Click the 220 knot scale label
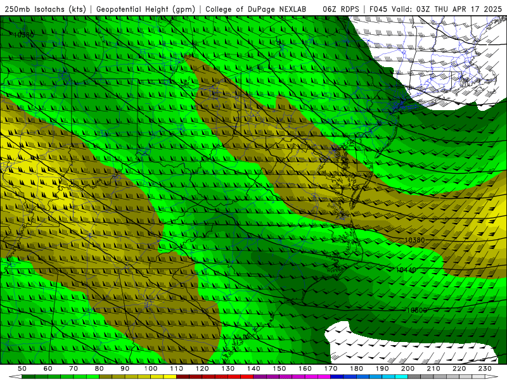This screenshot has width=507, height=380. tap(459, 369)
